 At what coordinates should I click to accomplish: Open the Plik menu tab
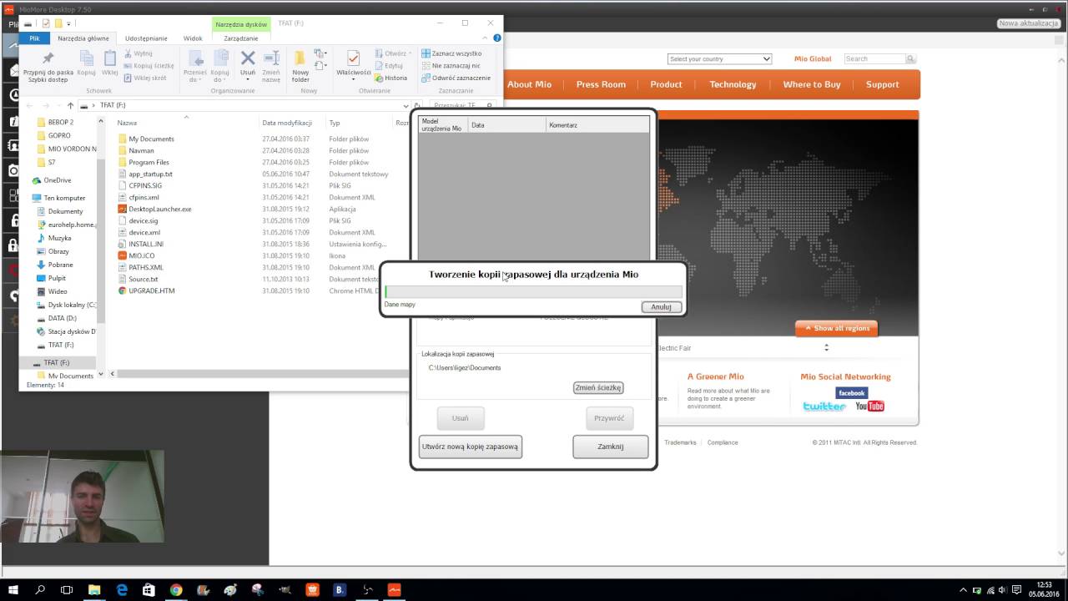click(x=34, y=38)
